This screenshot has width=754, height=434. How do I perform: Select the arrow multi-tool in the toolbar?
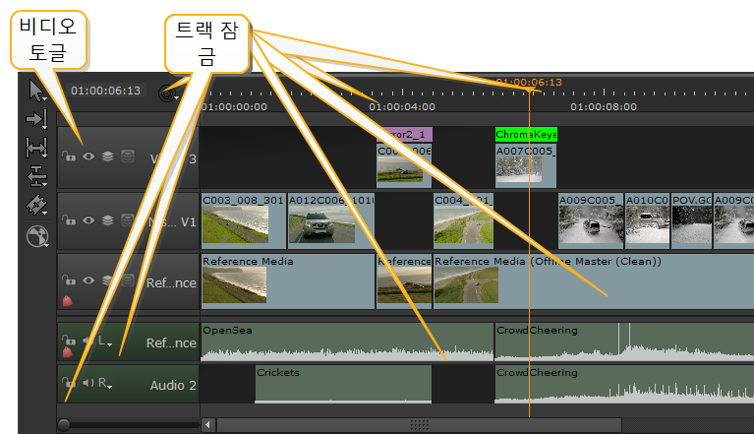click(x=37, y=92)
